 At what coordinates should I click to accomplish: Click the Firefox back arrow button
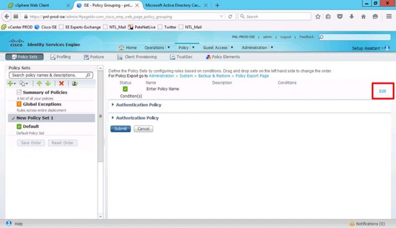[x=7, y=16]
